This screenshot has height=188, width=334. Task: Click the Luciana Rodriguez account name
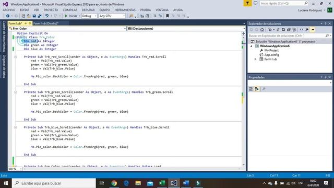coord(310,10)
